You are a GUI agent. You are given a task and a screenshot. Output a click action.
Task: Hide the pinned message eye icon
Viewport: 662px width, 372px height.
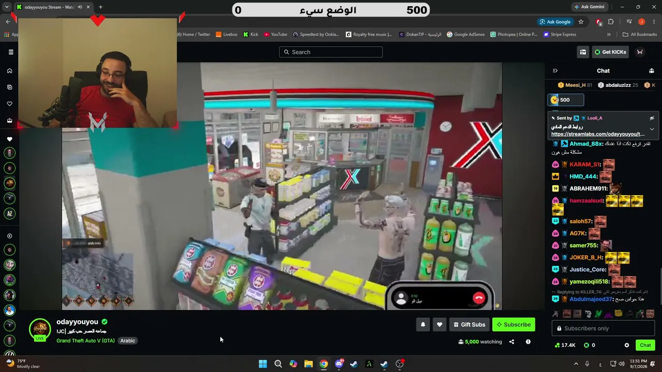(652, 118)
